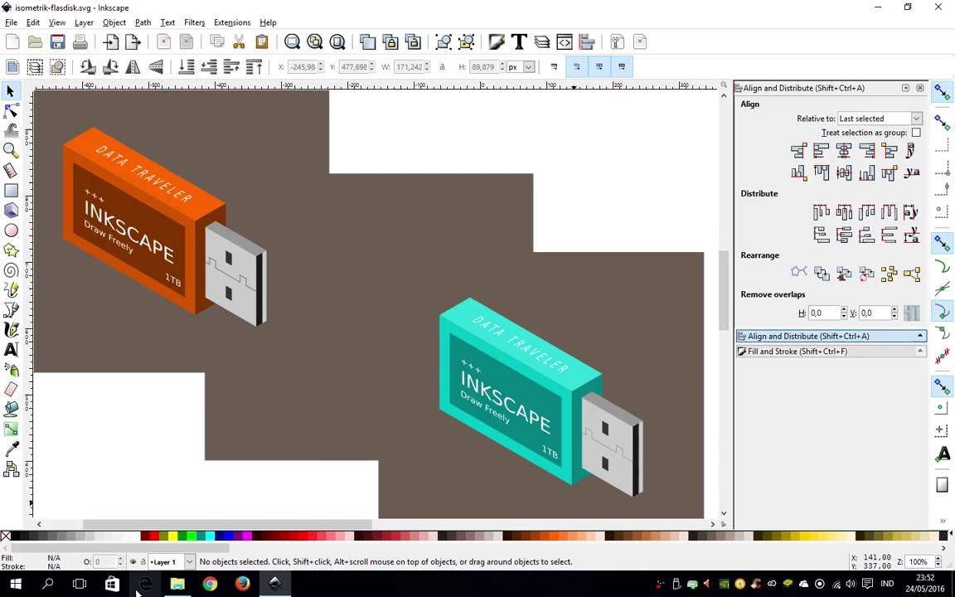Collapse the Align and Distribute panel
The width and height of the screenshot is (955, 597).
[919, 336]
